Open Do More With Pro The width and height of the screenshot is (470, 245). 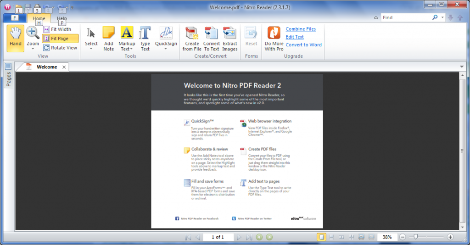point(274,38)
